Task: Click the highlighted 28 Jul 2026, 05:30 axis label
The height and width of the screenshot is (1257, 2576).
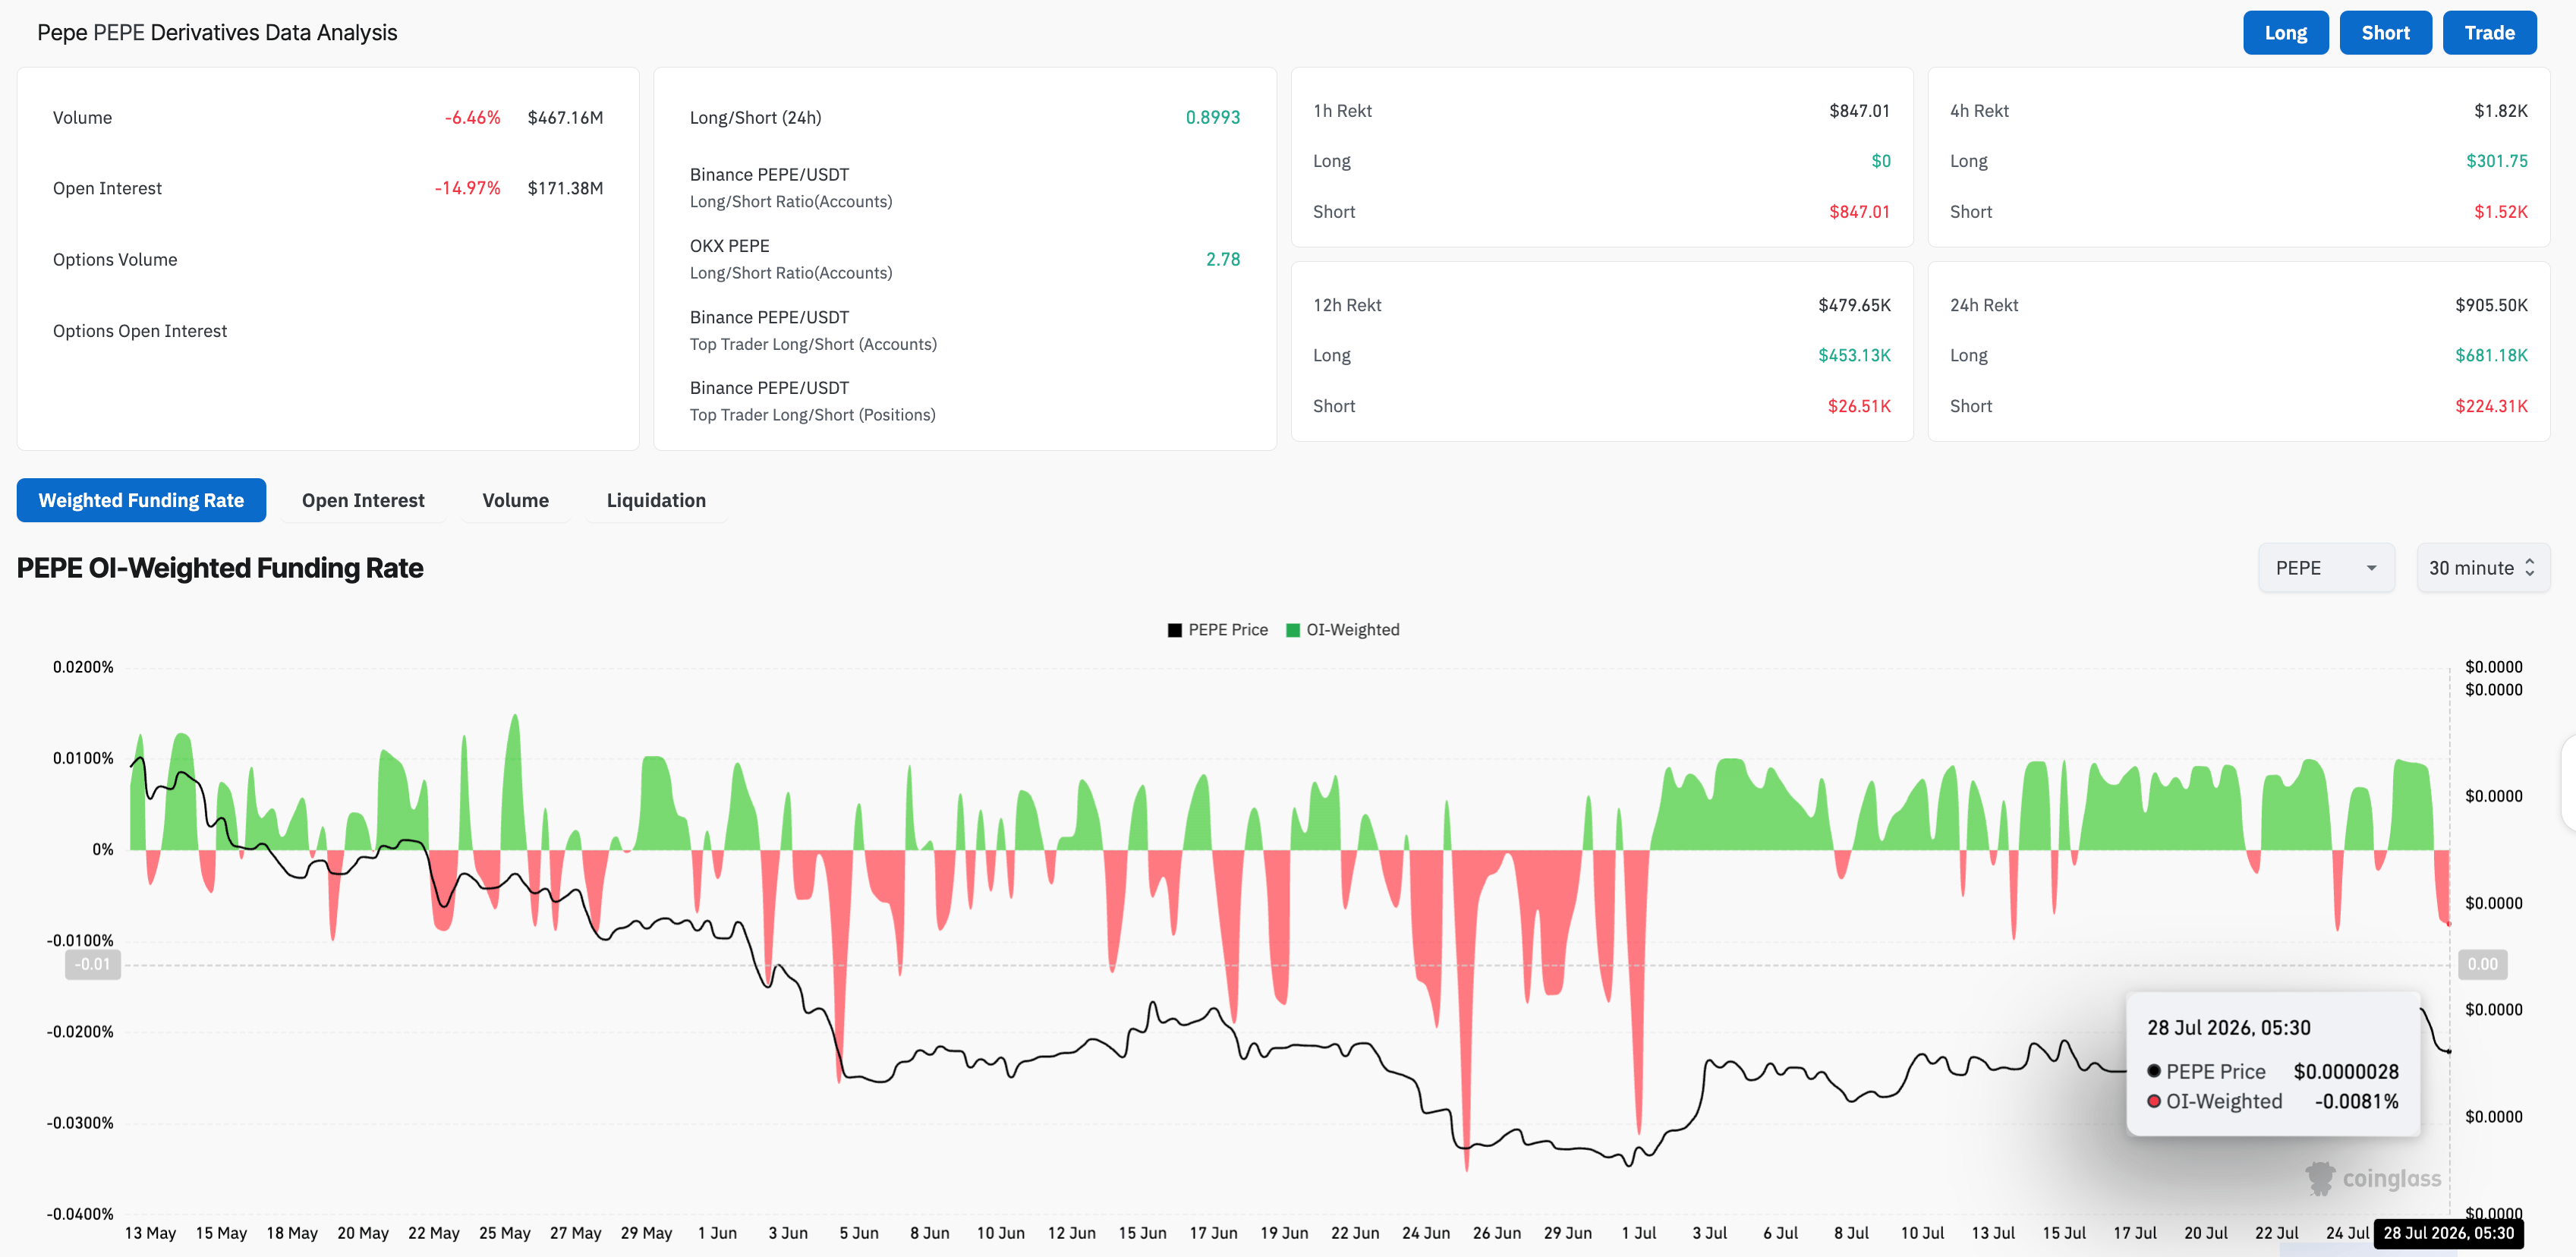Action: (2448, 1233)
